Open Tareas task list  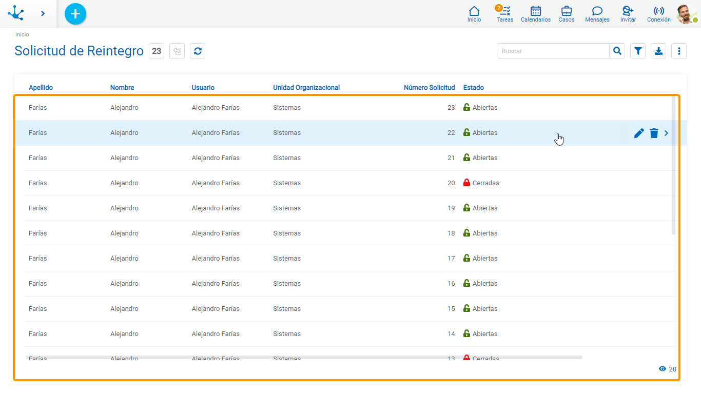(x=505, y=14)
